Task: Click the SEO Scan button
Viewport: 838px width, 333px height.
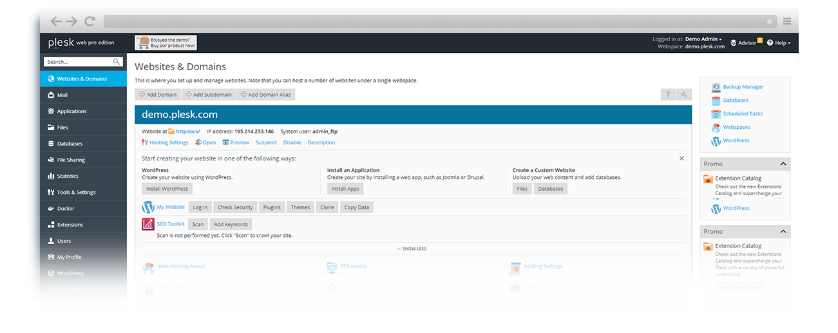Action: [198, 224]
